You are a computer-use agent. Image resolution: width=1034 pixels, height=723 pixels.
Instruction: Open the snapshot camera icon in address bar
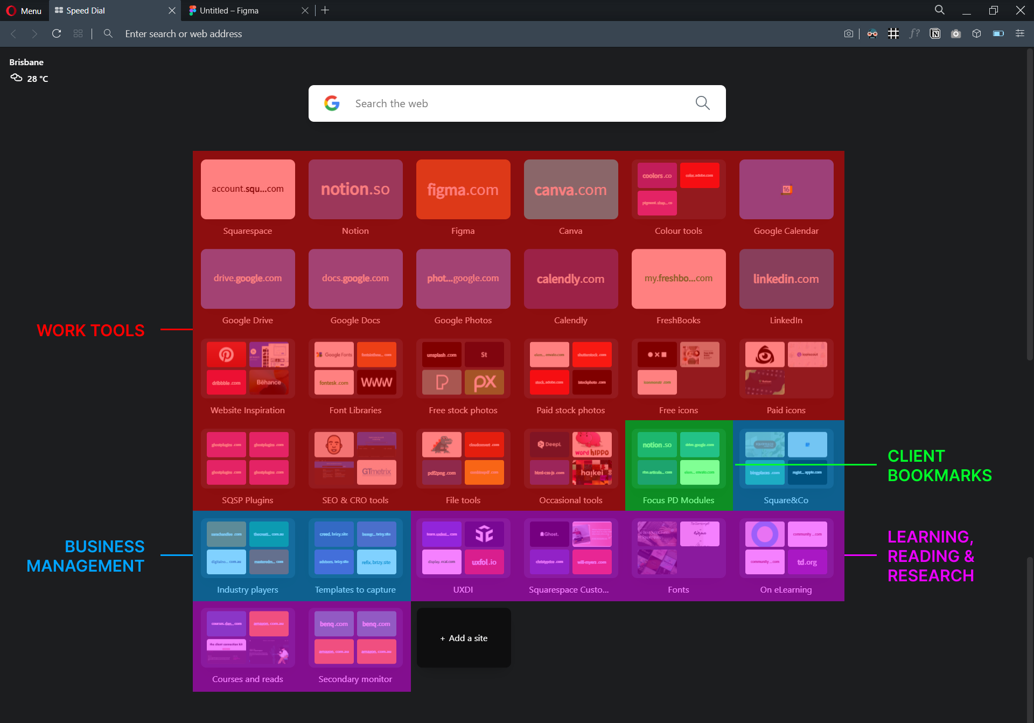849,33
